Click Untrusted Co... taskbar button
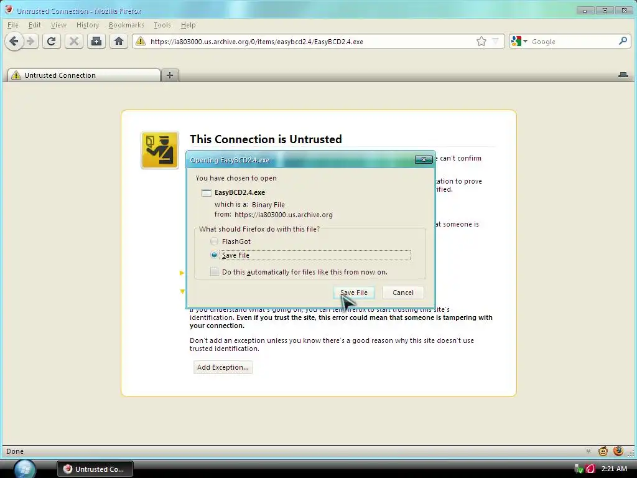637x478 pixels. click(x=95, y=469)
